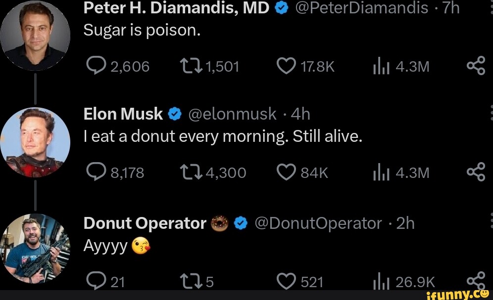
Task: Like the 'Sugar is poison' tweet
Action: (x=286, y=65)
